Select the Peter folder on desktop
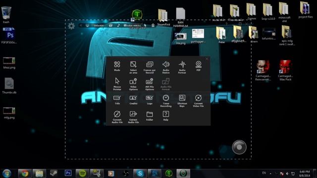 pos(221,35)
